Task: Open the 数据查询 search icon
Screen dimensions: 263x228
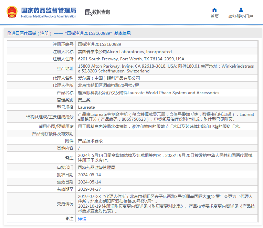Action: point(88,12)
